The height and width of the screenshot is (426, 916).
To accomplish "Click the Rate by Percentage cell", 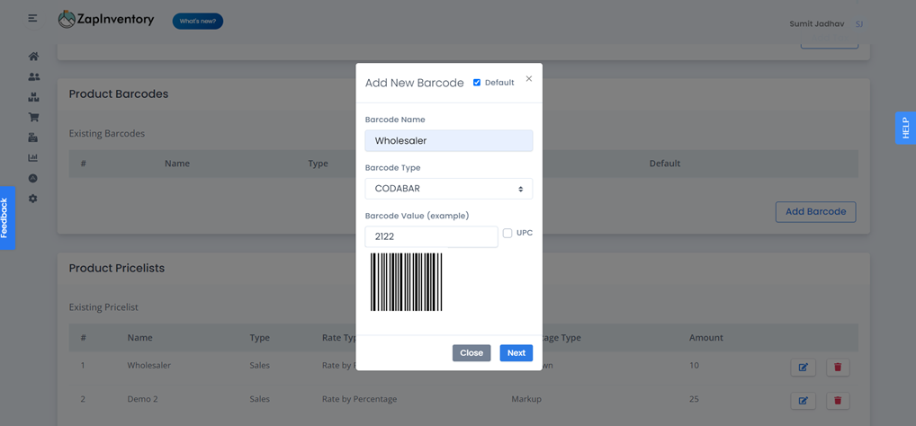I will click(x=359, y=399).
